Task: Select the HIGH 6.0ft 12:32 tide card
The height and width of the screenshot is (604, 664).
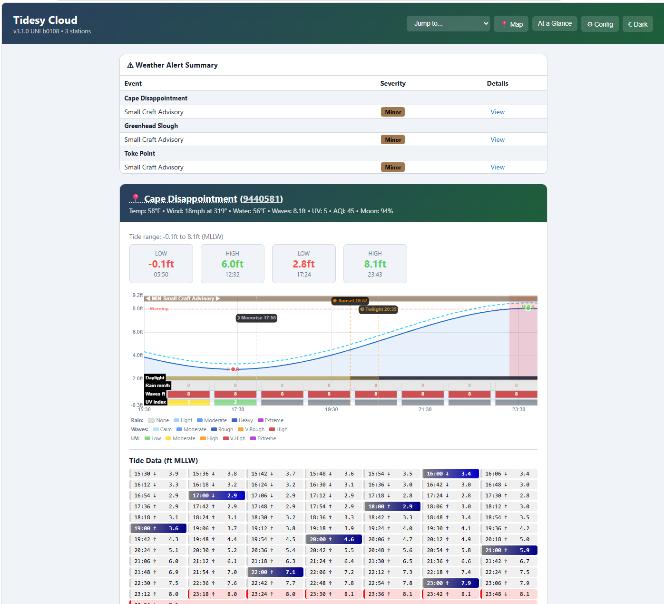Action: coord(233,264)
